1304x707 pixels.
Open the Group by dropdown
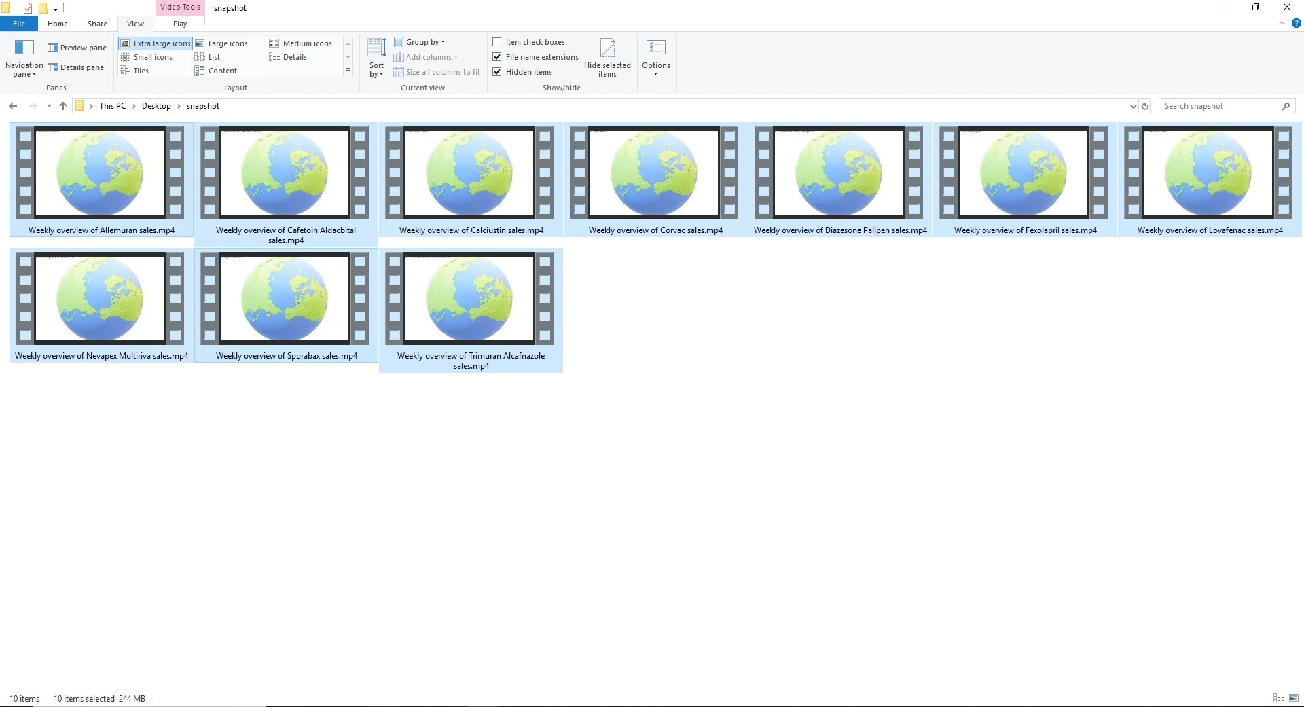pos(420,41)
